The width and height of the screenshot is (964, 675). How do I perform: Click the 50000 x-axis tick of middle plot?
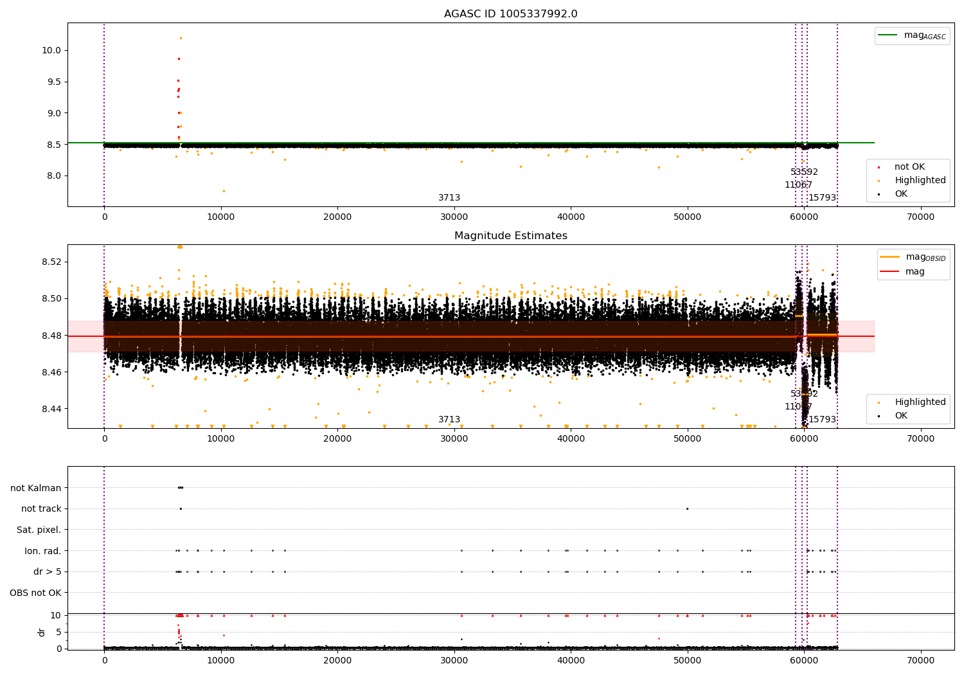[688, 439]
